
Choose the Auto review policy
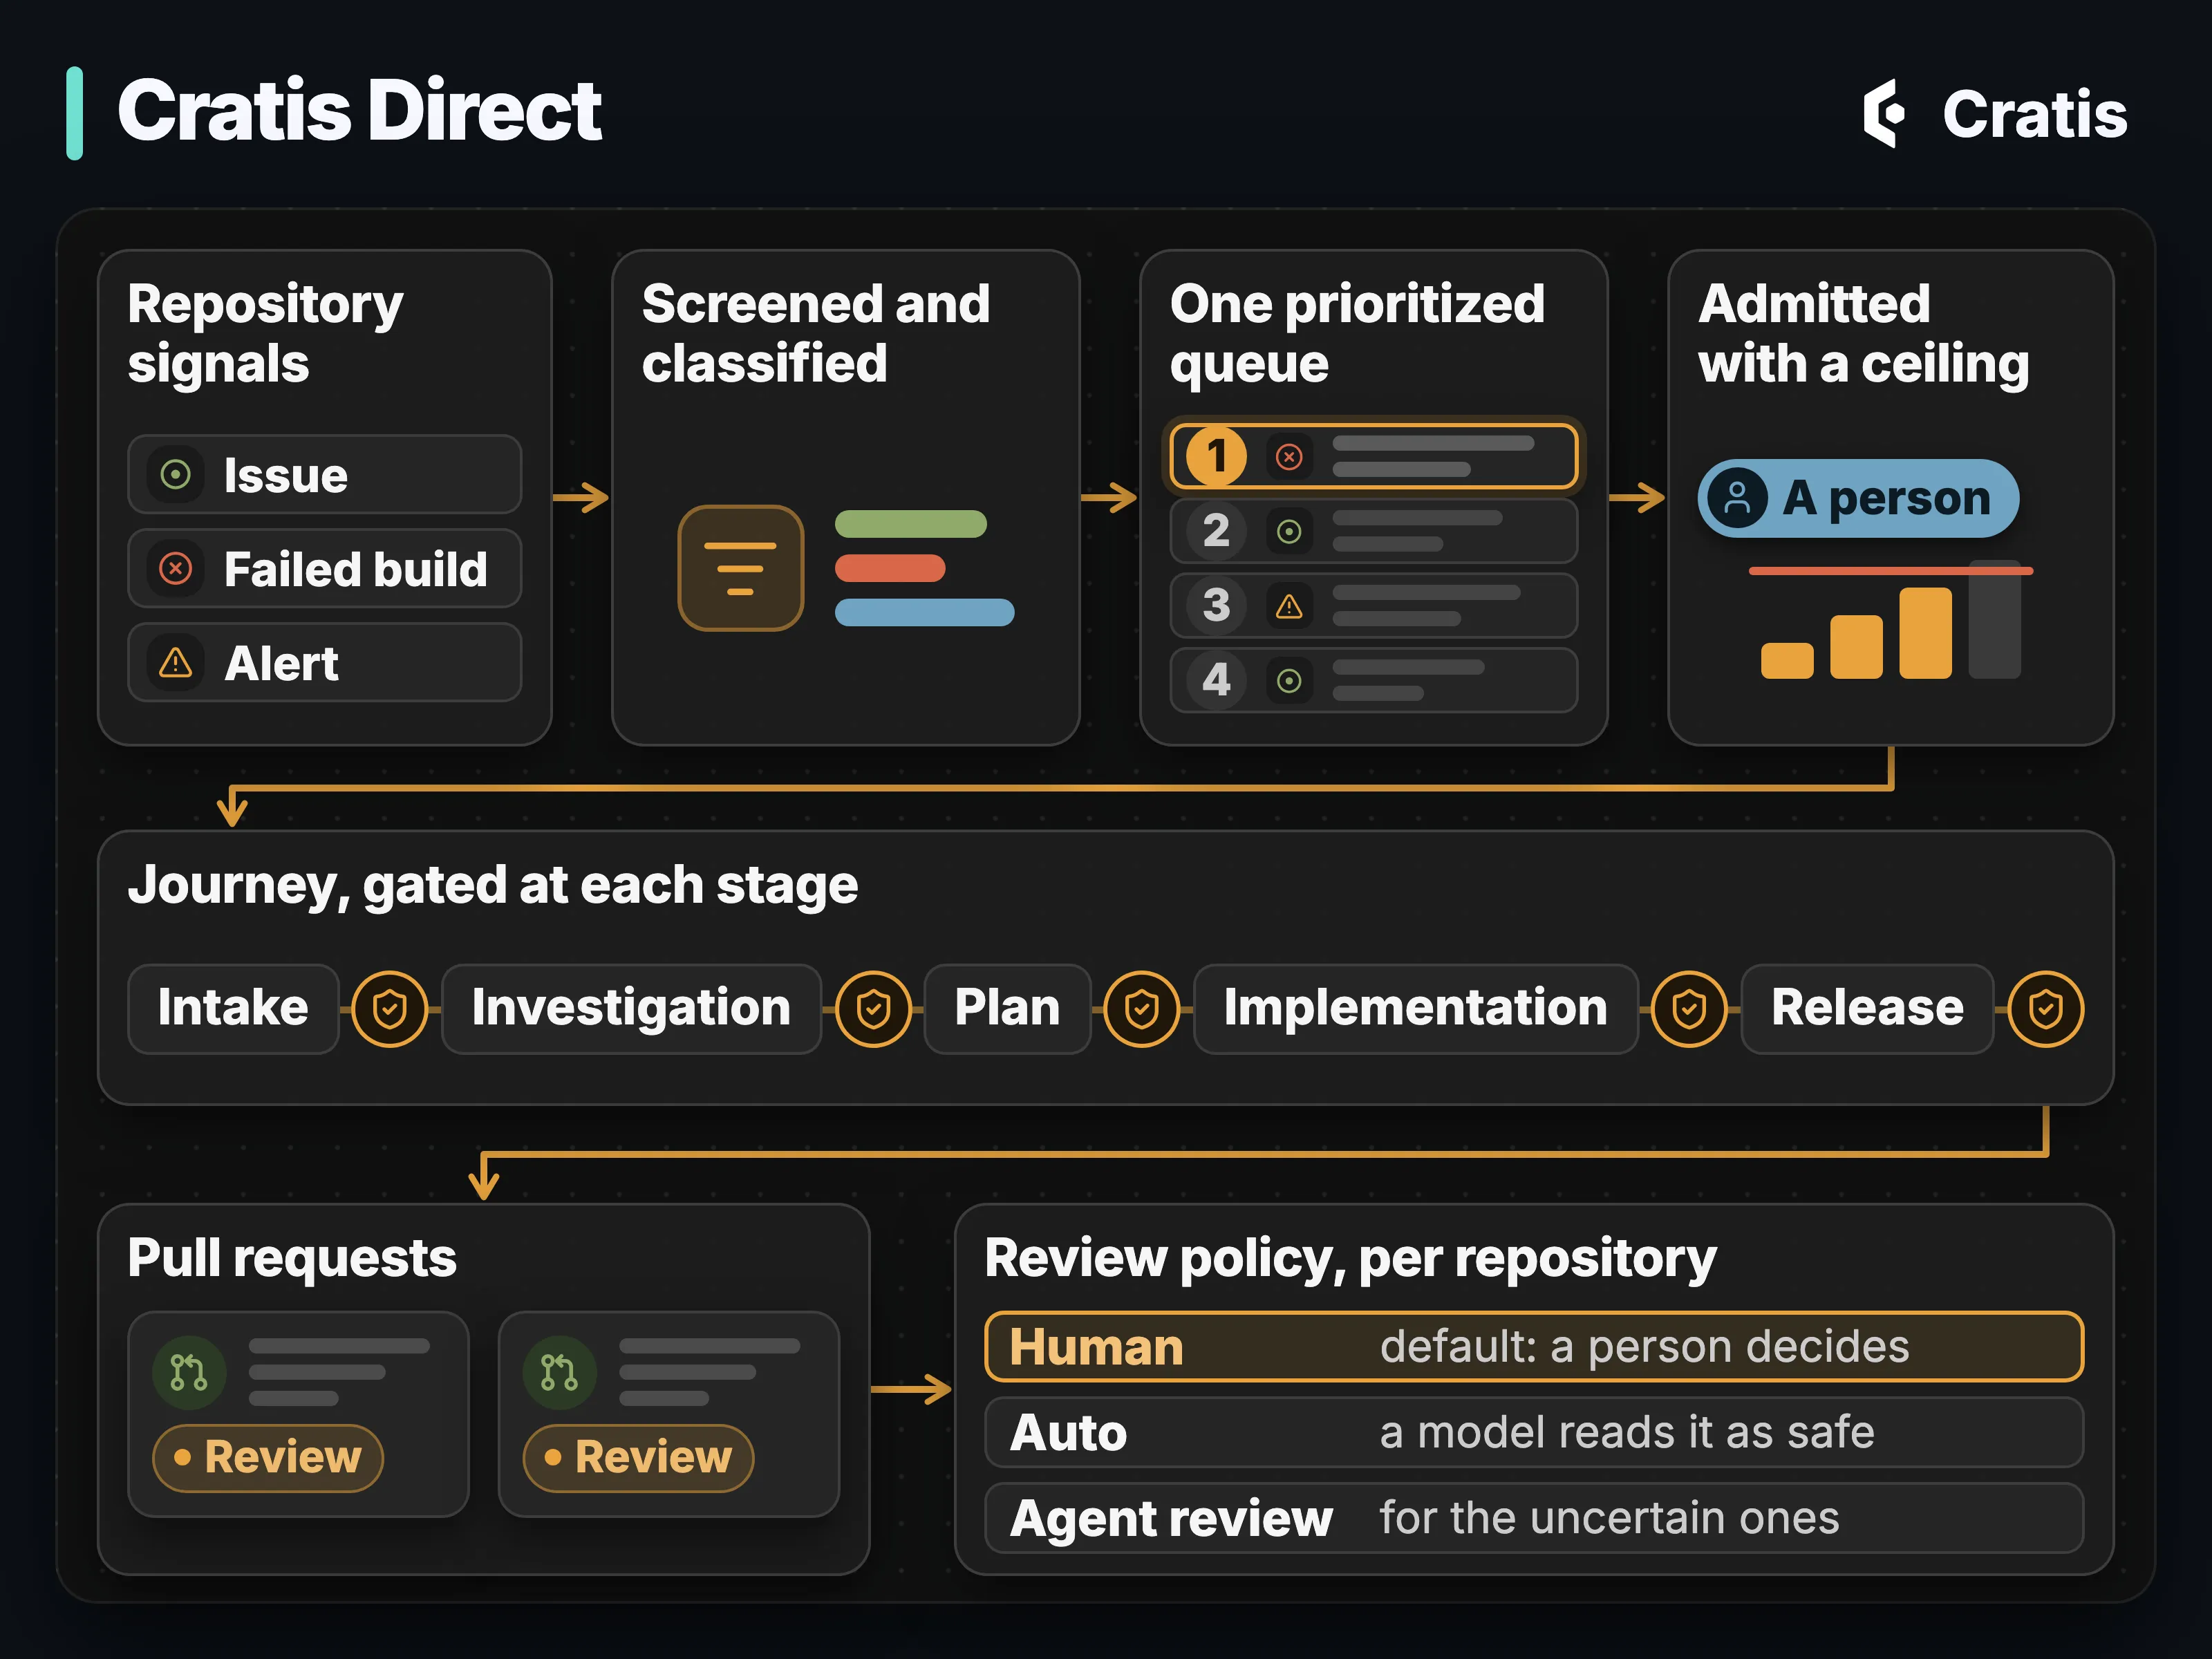pos(1534,1433)
